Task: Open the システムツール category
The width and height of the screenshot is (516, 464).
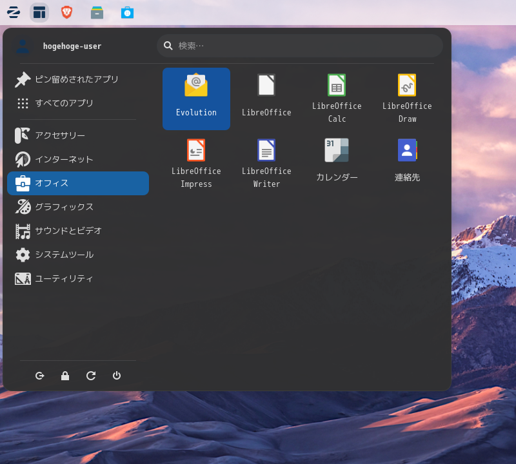Action: pos(78,255)
